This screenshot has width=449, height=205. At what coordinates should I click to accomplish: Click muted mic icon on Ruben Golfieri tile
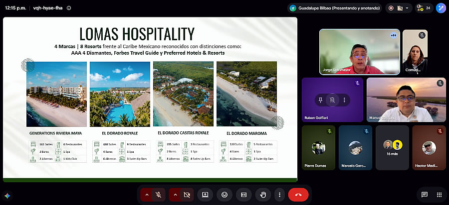tap(357, 83)
